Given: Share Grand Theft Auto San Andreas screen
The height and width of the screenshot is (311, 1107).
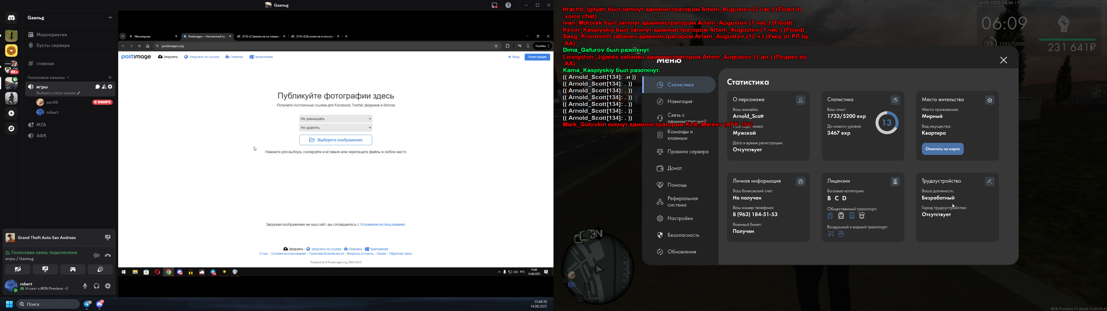Looking at the screenshot, I should 108,238.
